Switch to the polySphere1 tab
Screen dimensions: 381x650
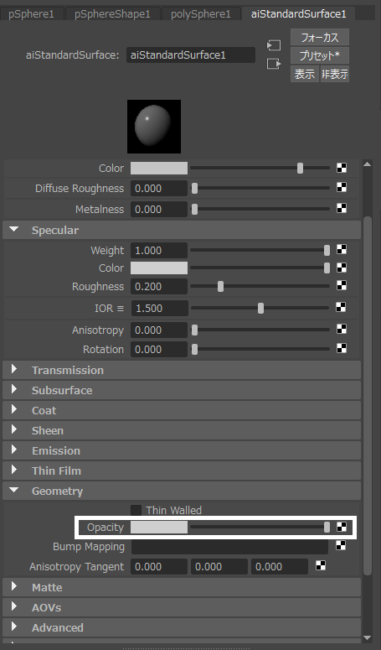(201, 14)
